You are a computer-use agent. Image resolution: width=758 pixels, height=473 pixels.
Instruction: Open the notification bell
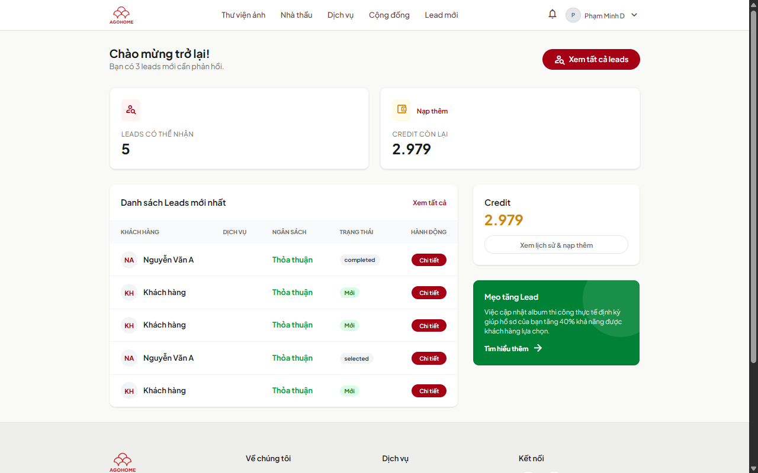pos(553,14)
